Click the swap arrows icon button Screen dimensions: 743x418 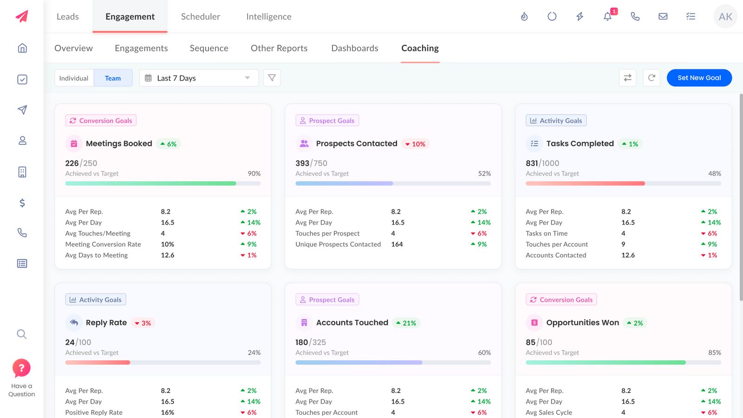tap(627, 78)
